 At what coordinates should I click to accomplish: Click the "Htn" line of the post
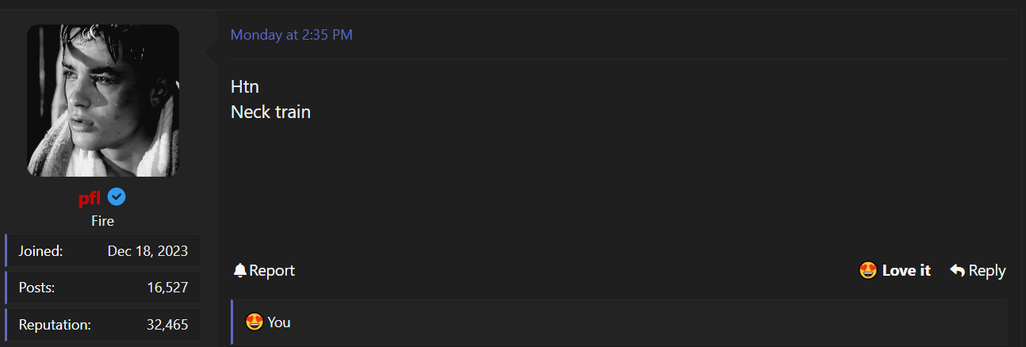coord(244,87)
